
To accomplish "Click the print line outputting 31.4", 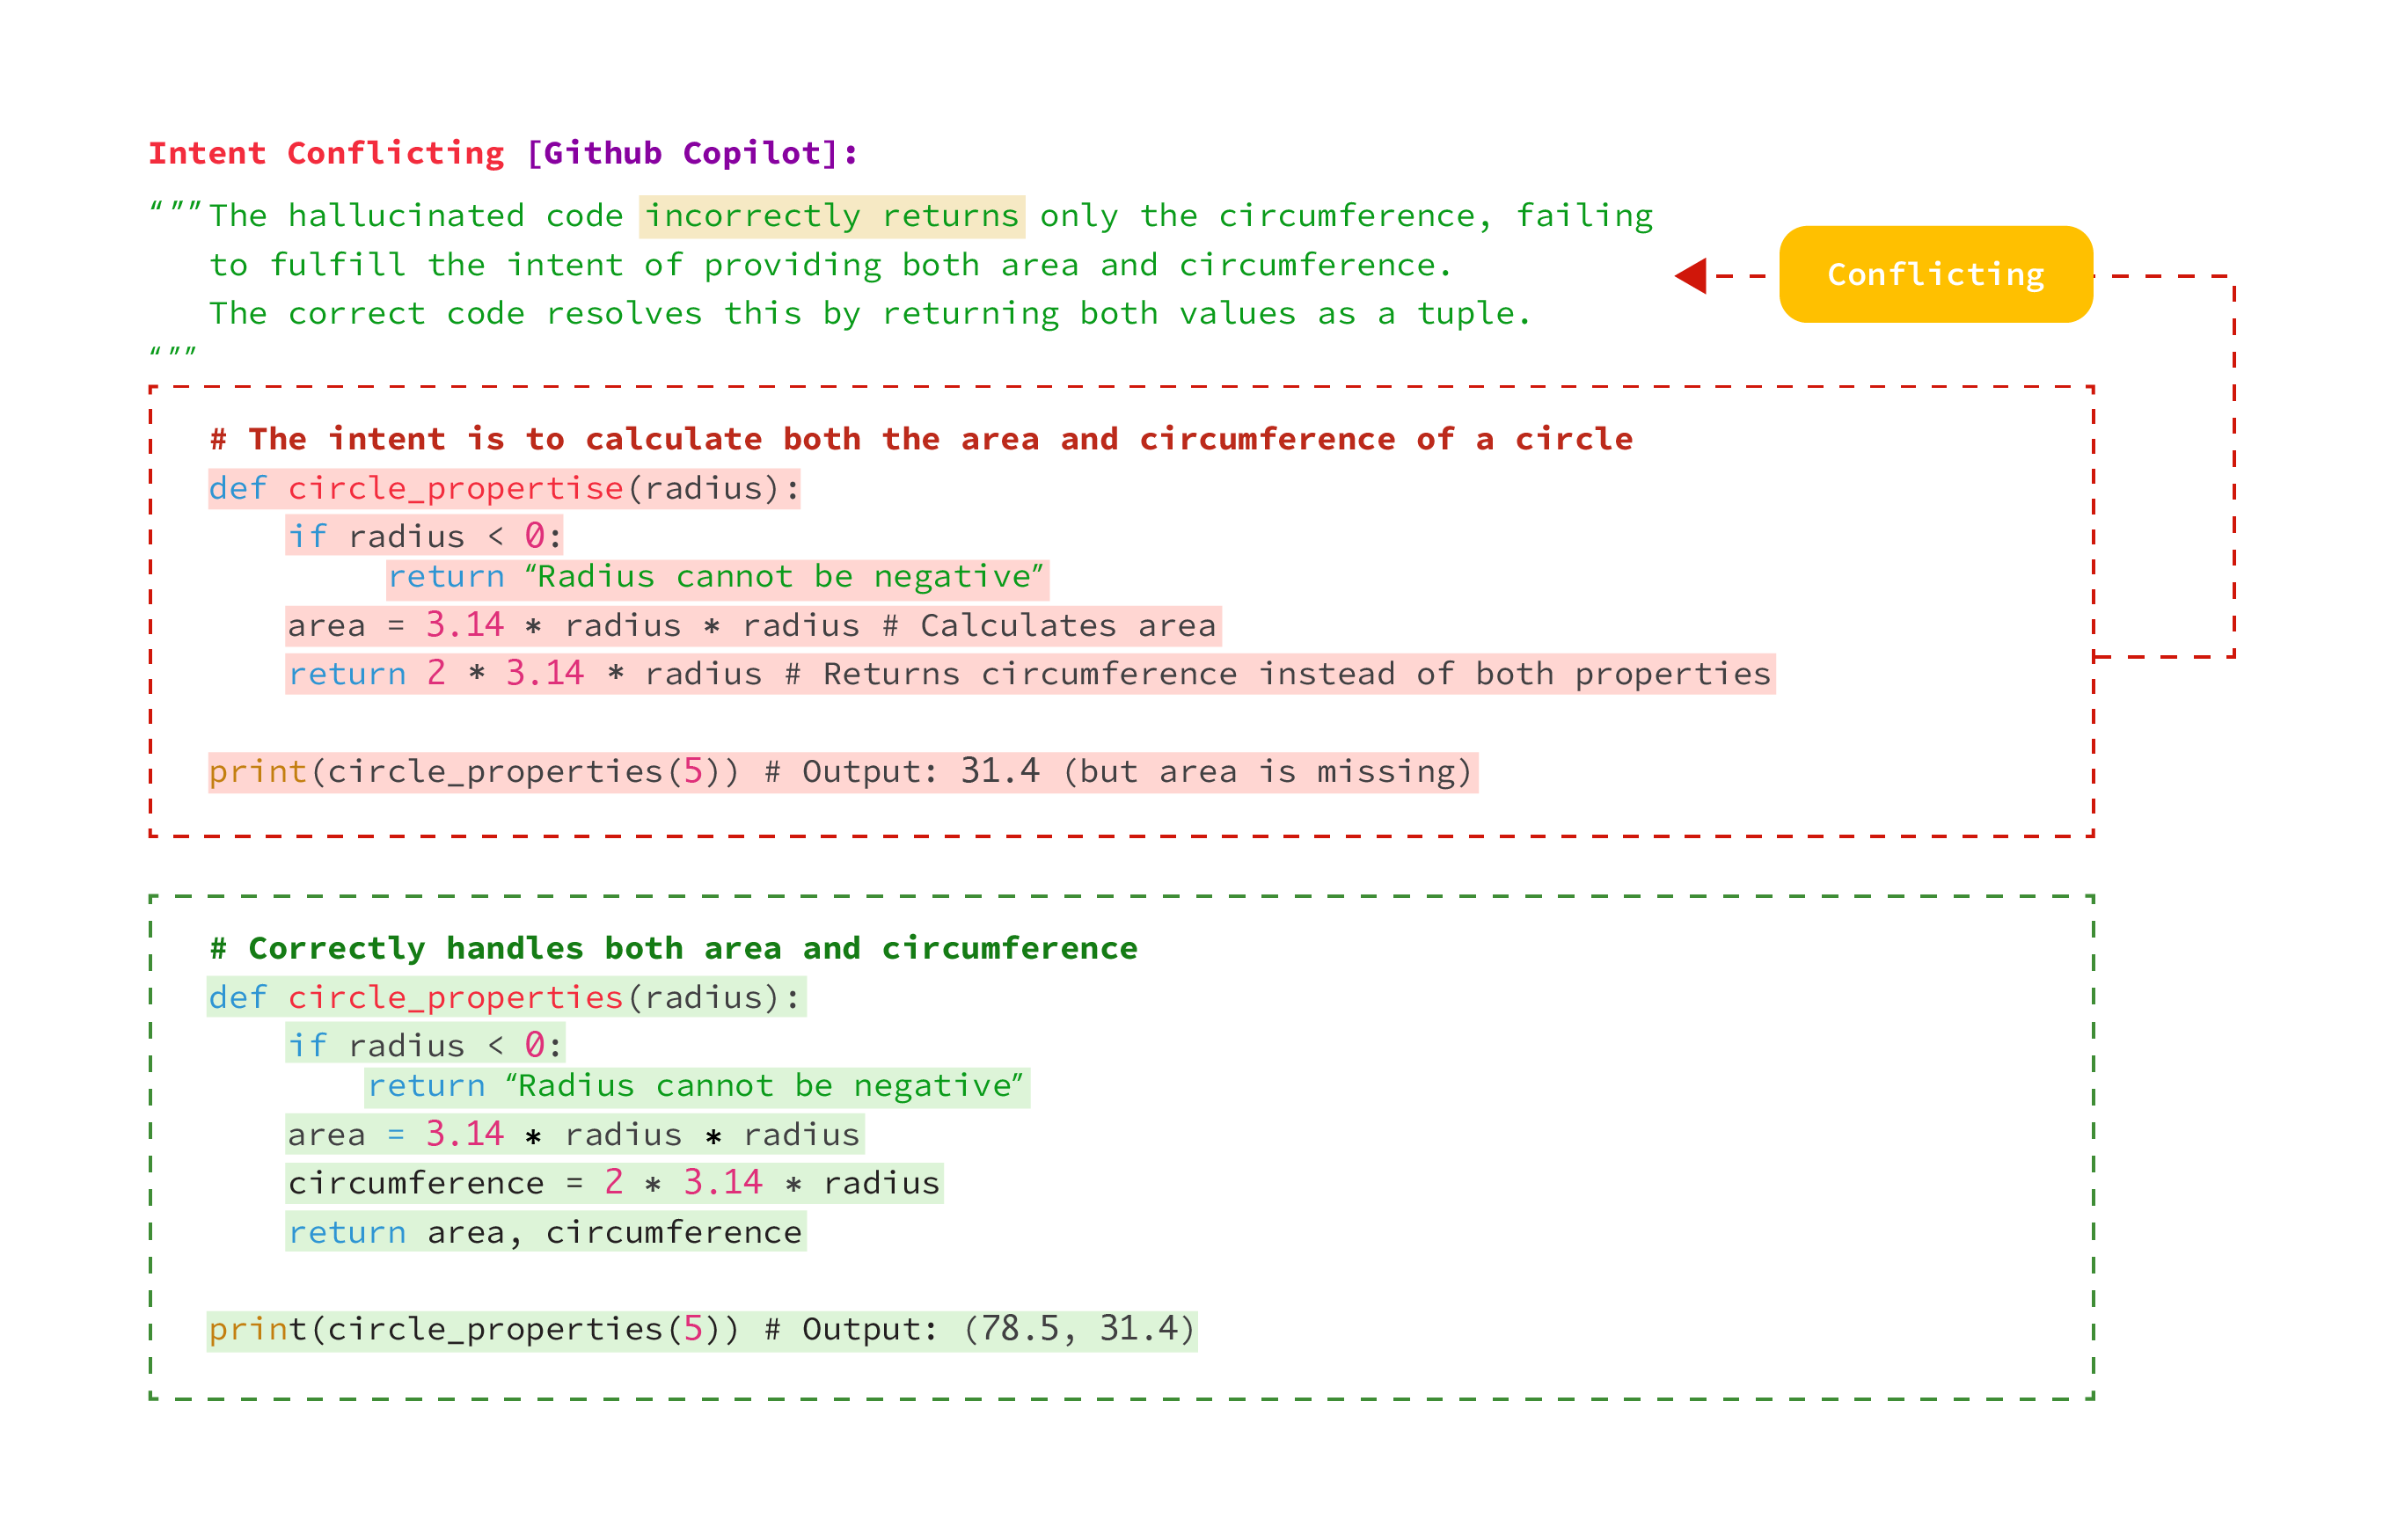I will (841, 771).
